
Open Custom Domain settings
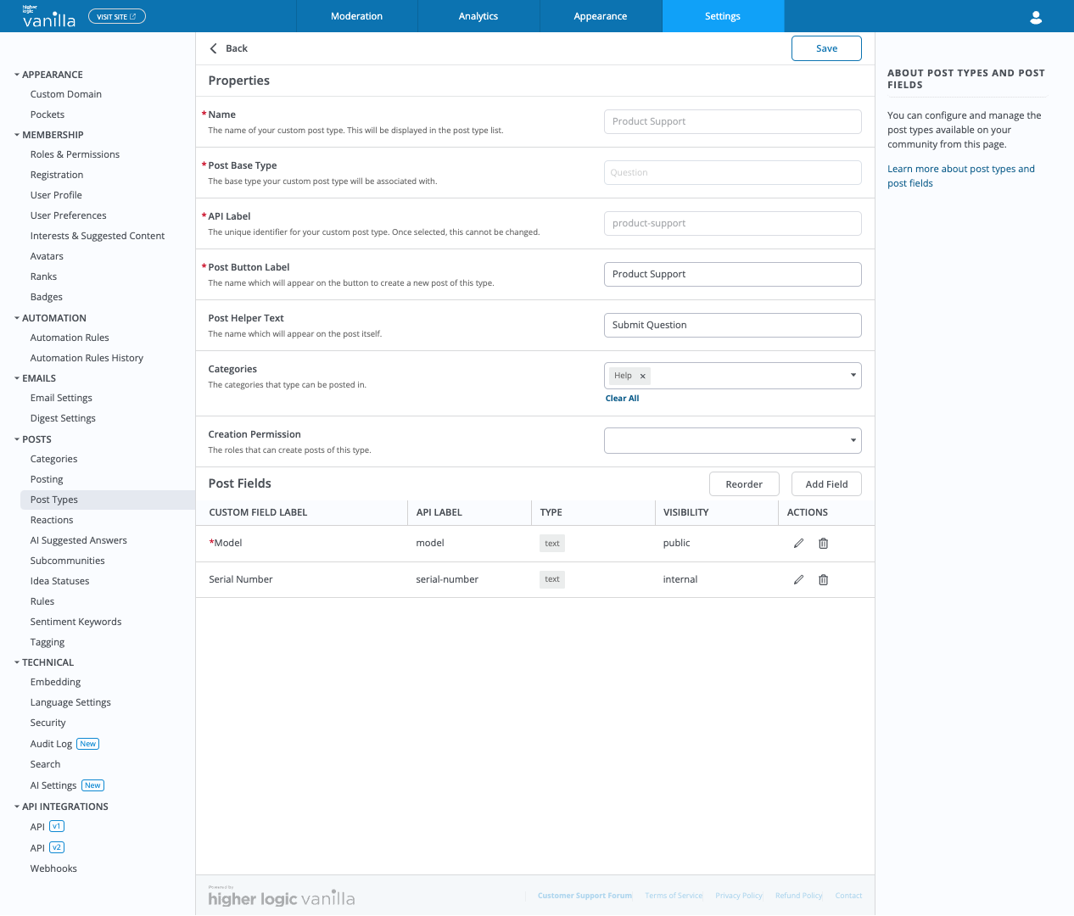point(66,94)
